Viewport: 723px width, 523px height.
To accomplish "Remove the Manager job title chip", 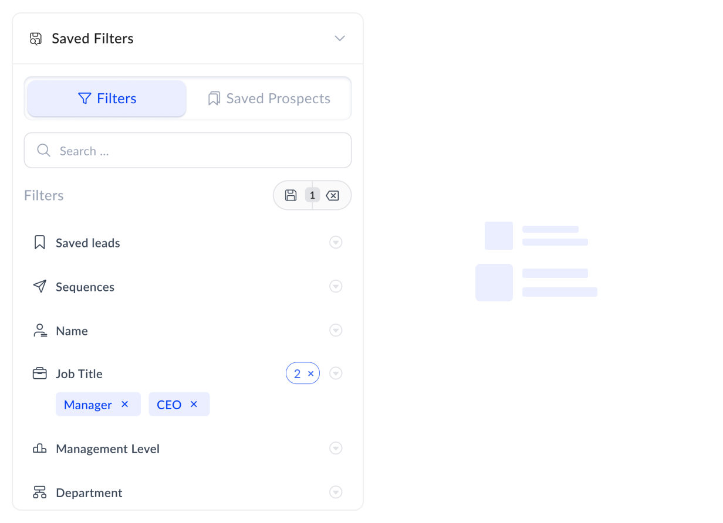I will 124,404.
